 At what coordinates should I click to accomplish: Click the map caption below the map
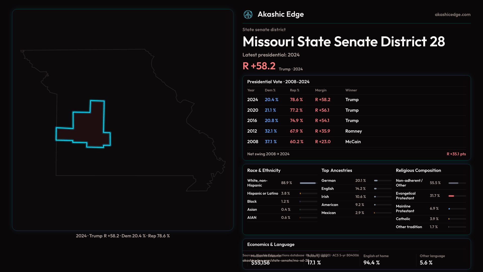click(123, 236)
